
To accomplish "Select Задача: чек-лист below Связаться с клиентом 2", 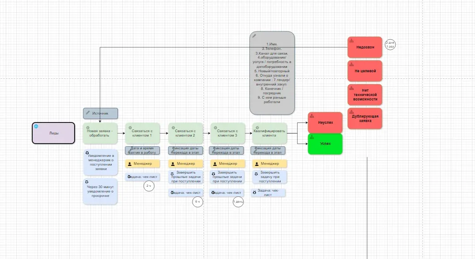I will [186, 192].
